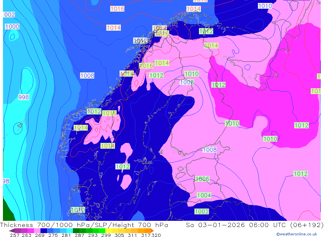Click the 1004 isobar label

click(204, 195)
